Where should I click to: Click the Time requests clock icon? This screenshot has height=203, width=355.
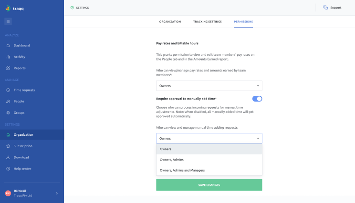click(8, 90)
